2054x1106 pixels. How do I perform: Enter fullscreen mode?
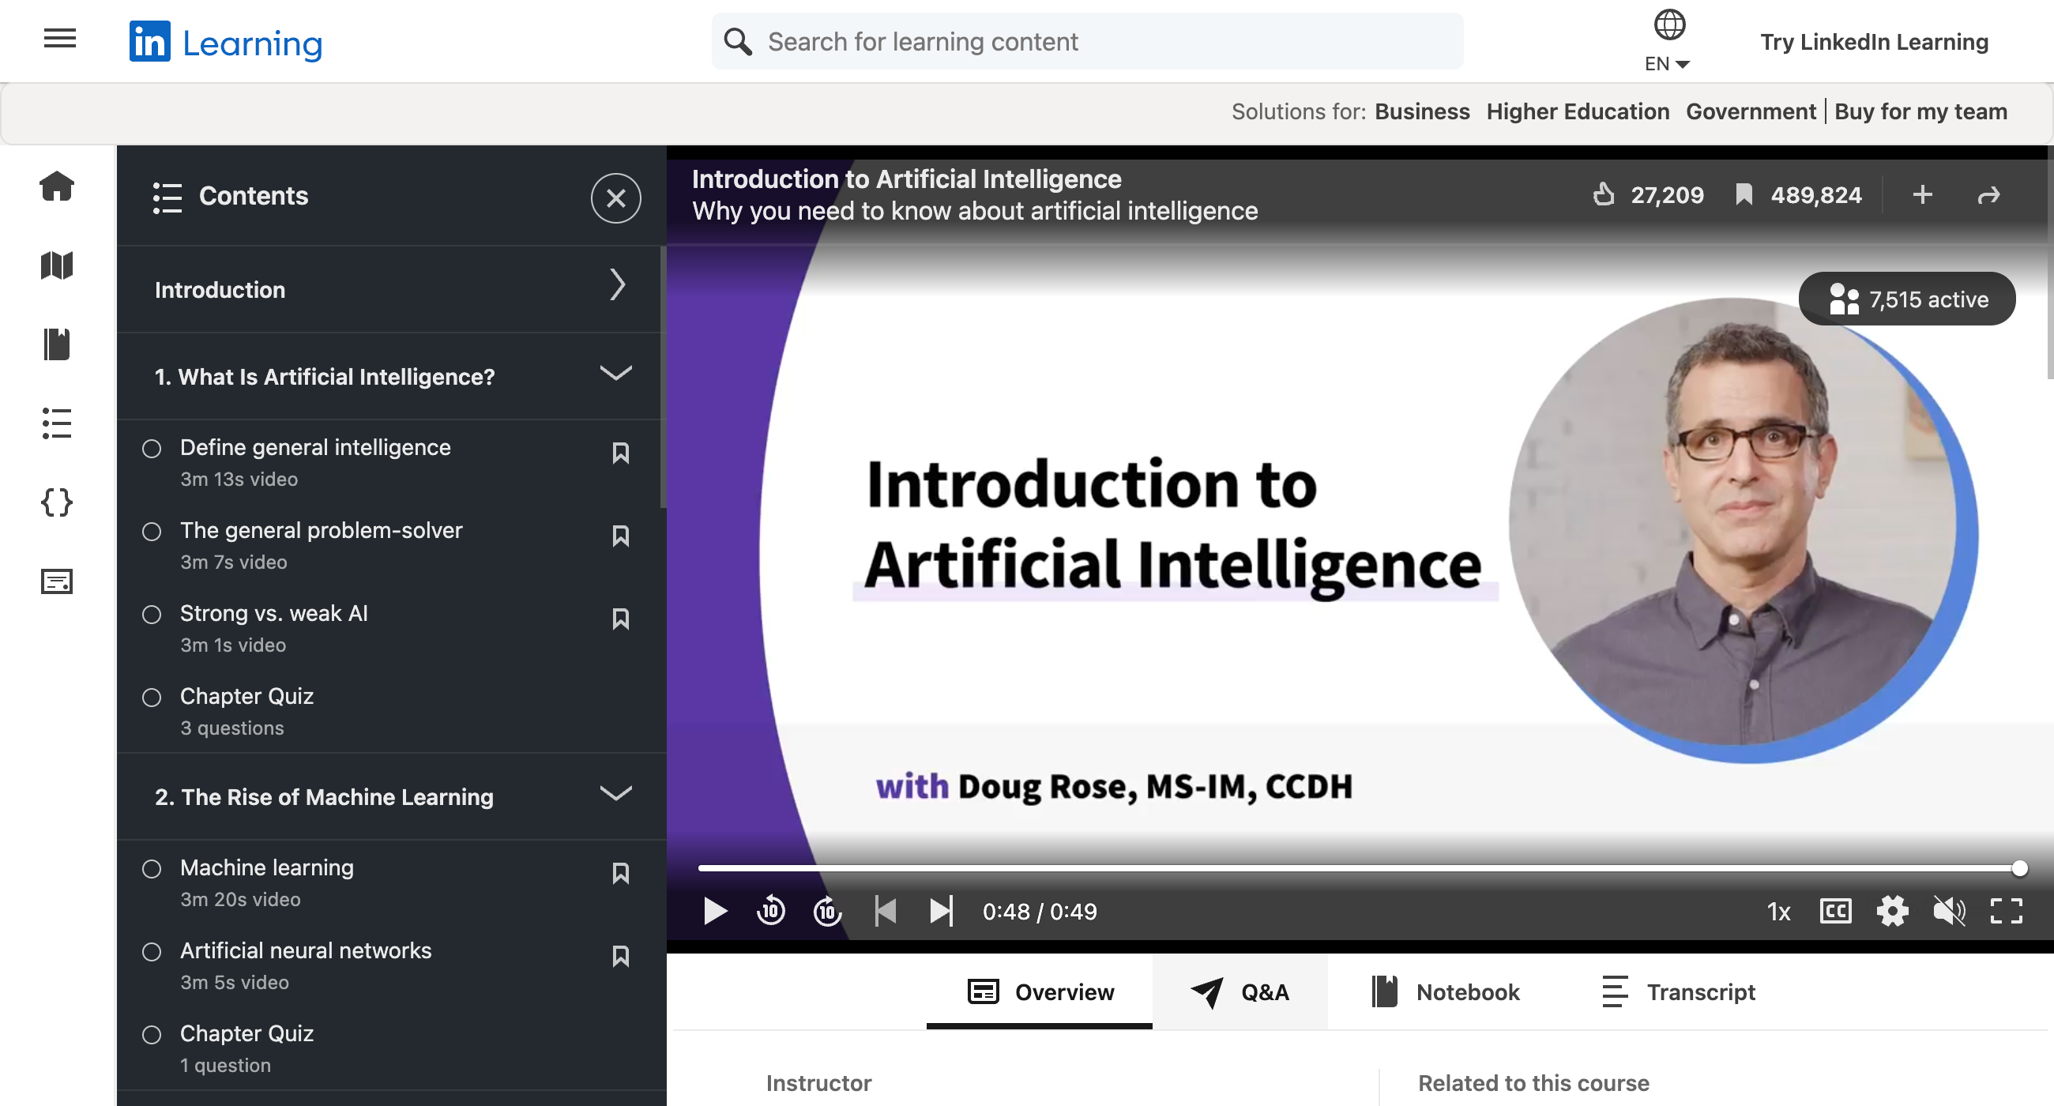2007,912
